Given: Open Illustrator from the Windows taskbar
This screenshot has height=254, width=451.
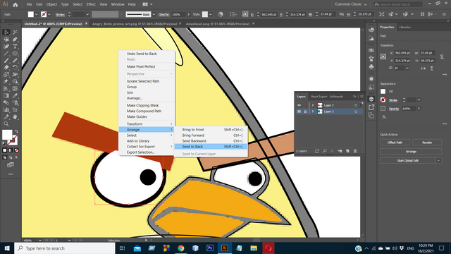Looking at the screenshot, I should 225,248.
